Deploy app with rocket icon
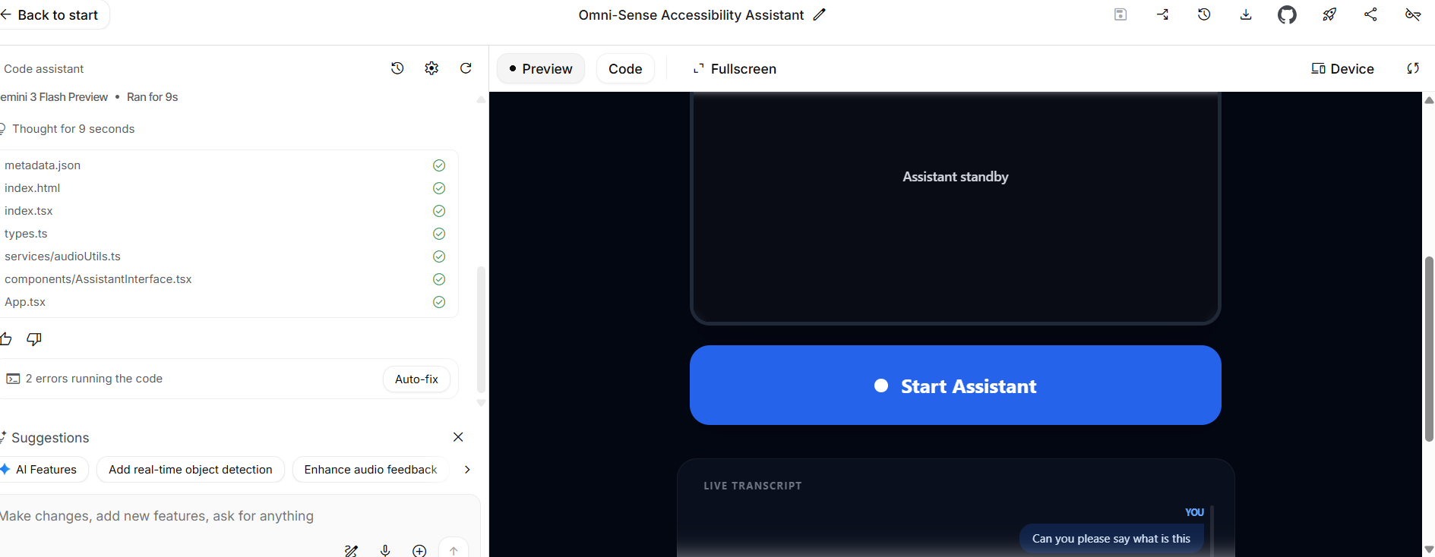The width and height of the screenshot is (1435, 557). click(1329, 14)
